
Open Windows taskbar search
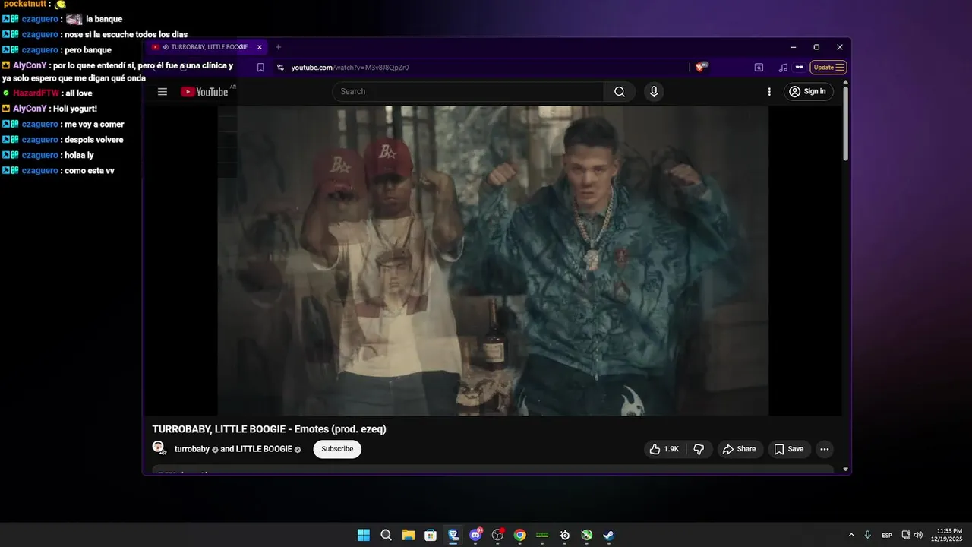coord(386,535)
